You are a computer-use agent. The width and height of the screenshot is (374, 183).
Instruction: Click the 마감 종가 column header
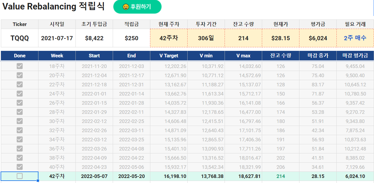pyautogui.click(x=318, y=56)
